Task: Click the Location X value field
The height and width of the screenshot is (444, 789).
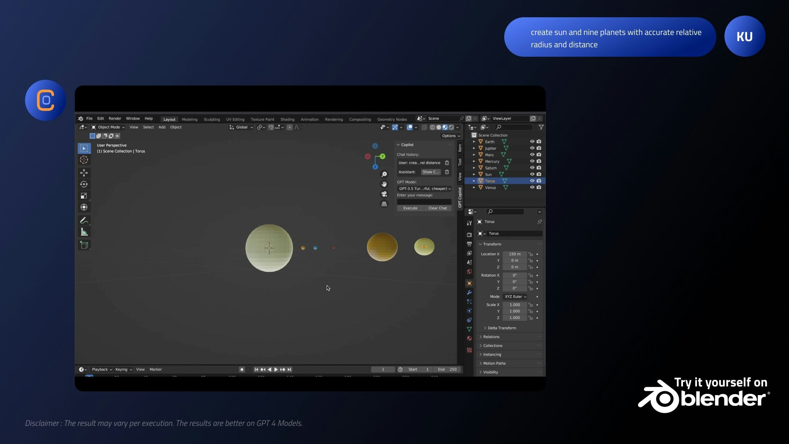Action: point(514,254)
